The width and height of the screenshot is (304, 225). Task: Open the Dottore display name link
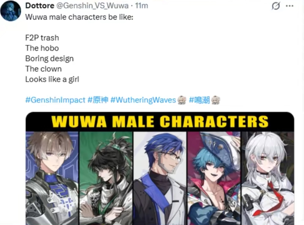40,6
